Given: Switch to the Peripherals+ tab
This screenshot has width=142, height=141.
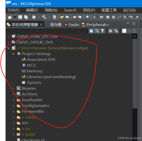Looking at the screenshot, I should [95, 25].
